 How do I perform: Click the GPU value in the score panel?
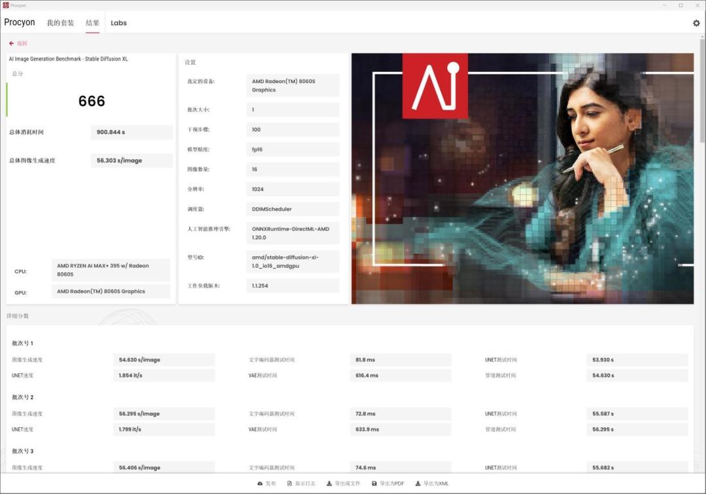click(110, 291)
